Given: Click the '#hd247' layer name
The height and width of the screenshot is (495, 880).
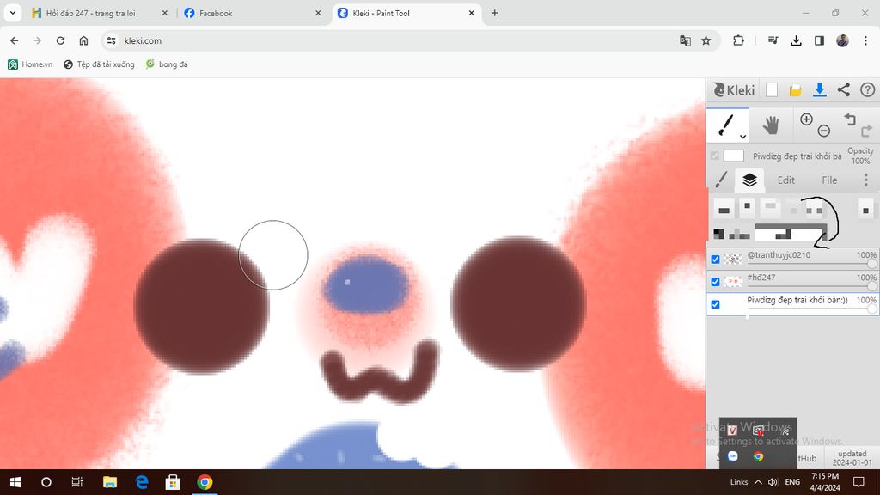Looking at the screenshot, I should [761, 278].
